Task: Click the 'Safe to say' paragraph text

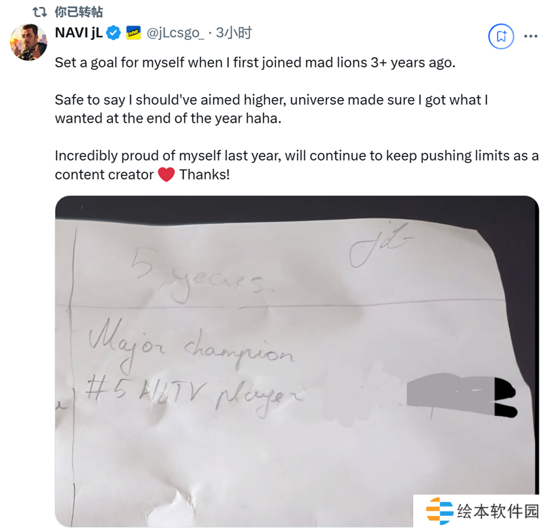Action: pos(271,109)
